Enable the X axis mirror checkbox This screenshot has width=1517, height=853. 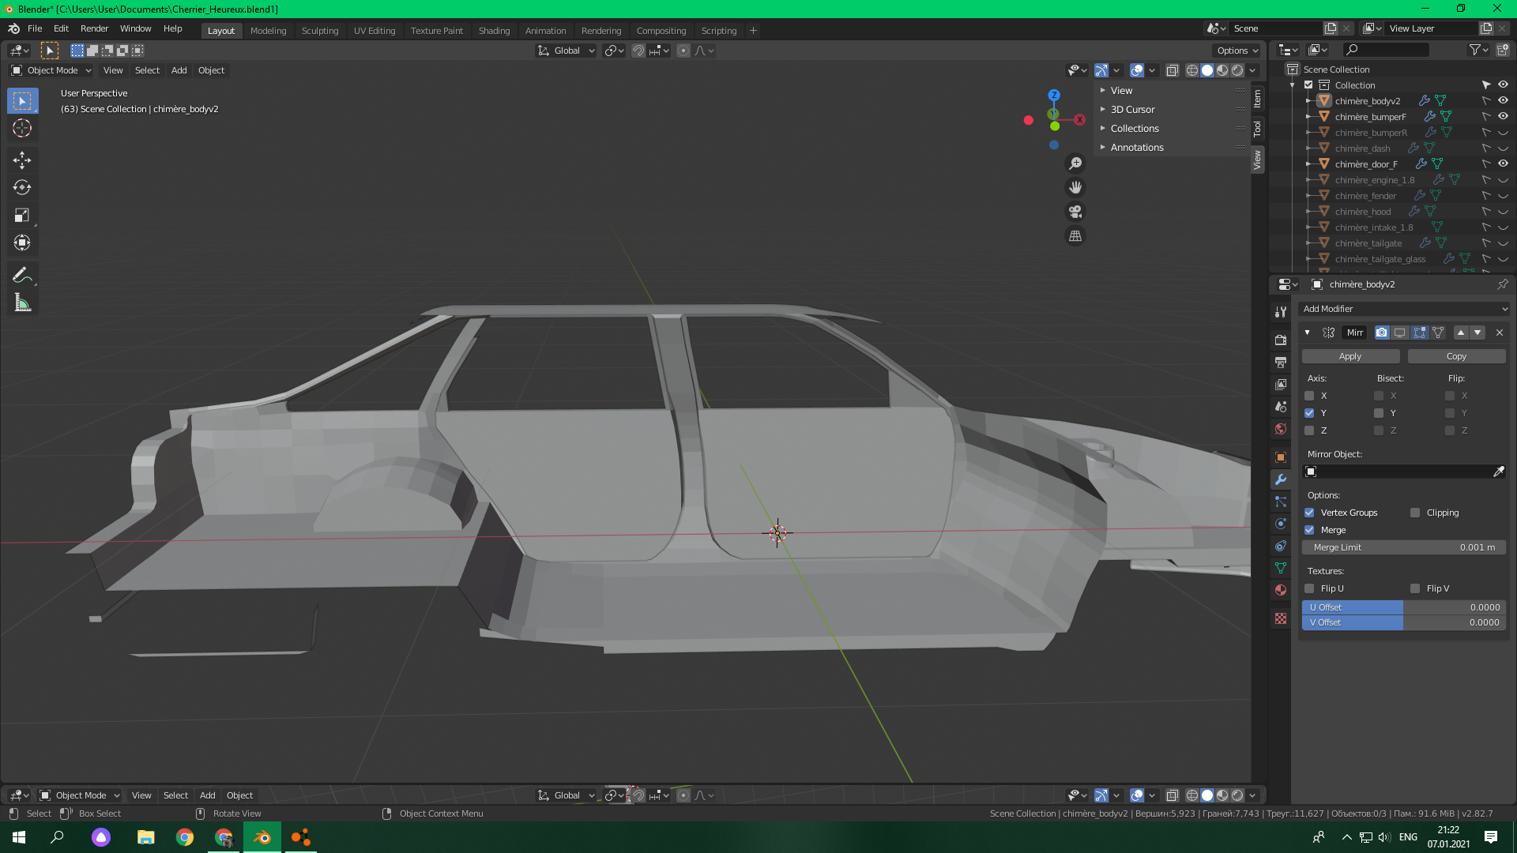coord(1309,396)
